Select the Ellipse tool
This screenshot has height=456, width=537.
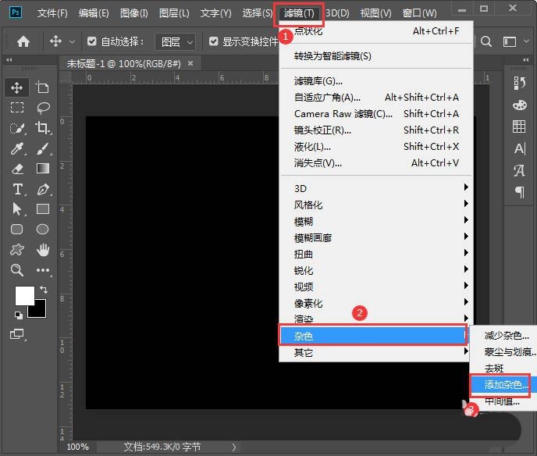42,230
